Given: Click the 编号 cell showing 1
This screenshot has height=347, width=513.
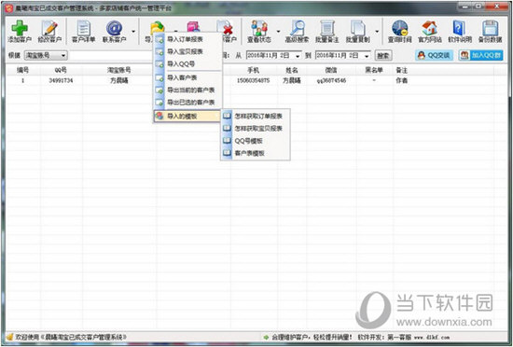Looking at the screenshot, I should click(x=23, y=80).
